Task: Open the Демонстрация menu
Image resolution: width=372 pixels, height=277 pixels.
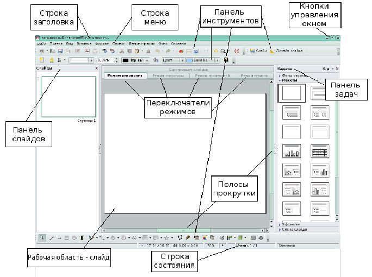Action: click(x=141, y=43)
